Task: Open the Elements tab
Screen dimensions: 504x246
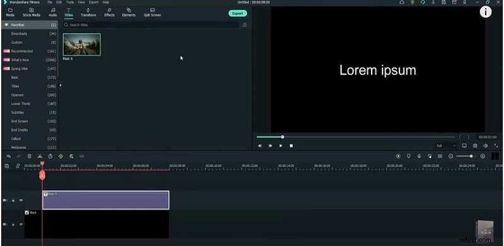Action: pos(129,13)
